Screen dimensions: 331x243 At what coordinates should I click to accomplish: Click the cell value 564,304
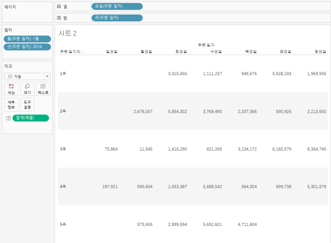coord(249,187)
